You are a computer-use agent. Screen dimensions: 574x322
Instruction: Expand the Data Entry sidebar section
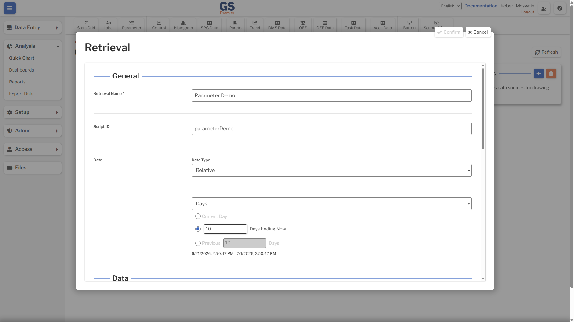(x=33, y=28)
